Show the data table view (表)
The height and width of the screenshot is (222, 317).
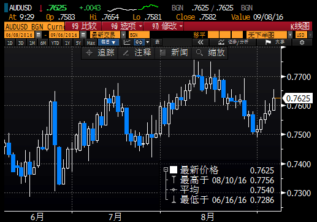(157, 42)
